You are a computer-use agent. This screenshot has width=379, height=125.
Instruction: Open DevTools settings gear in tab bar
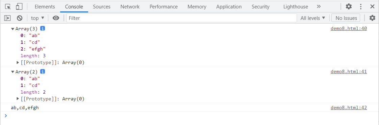(x=349, y=6)
